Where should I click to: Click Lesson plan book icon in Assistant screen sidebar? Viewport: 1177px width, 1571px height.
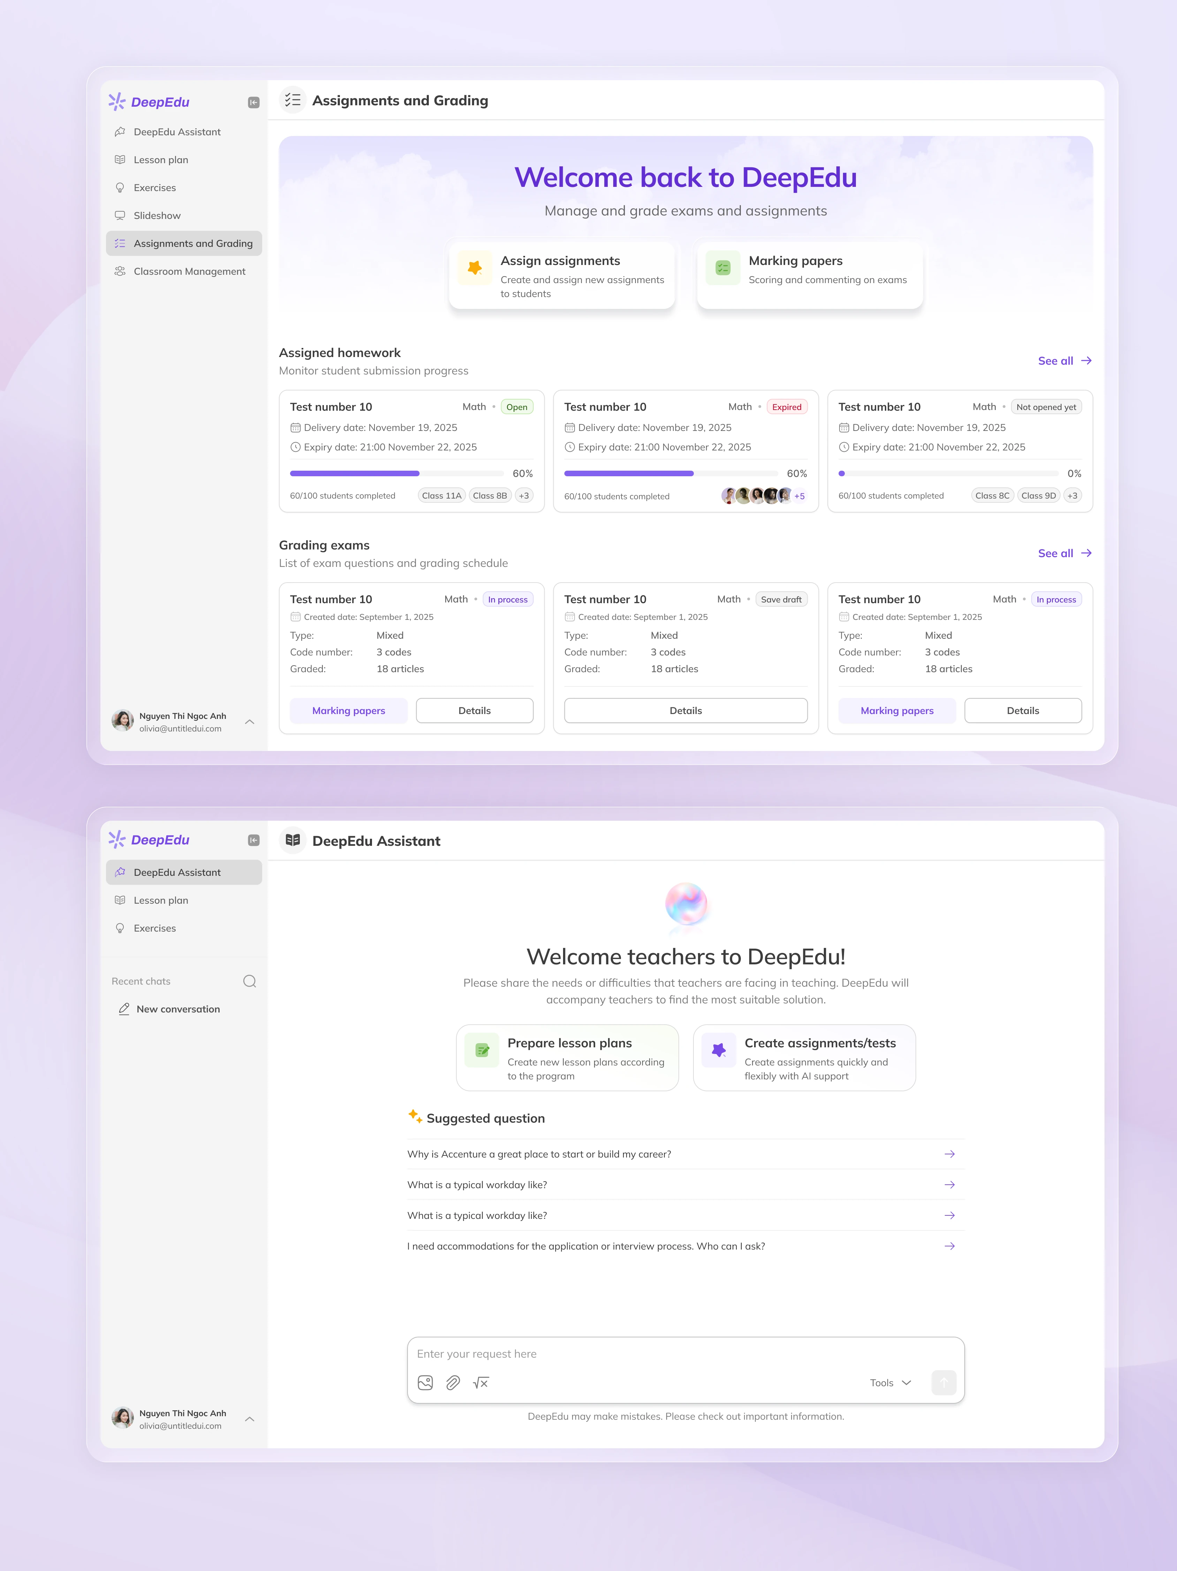pyautogui.click(x=120, y=900)
